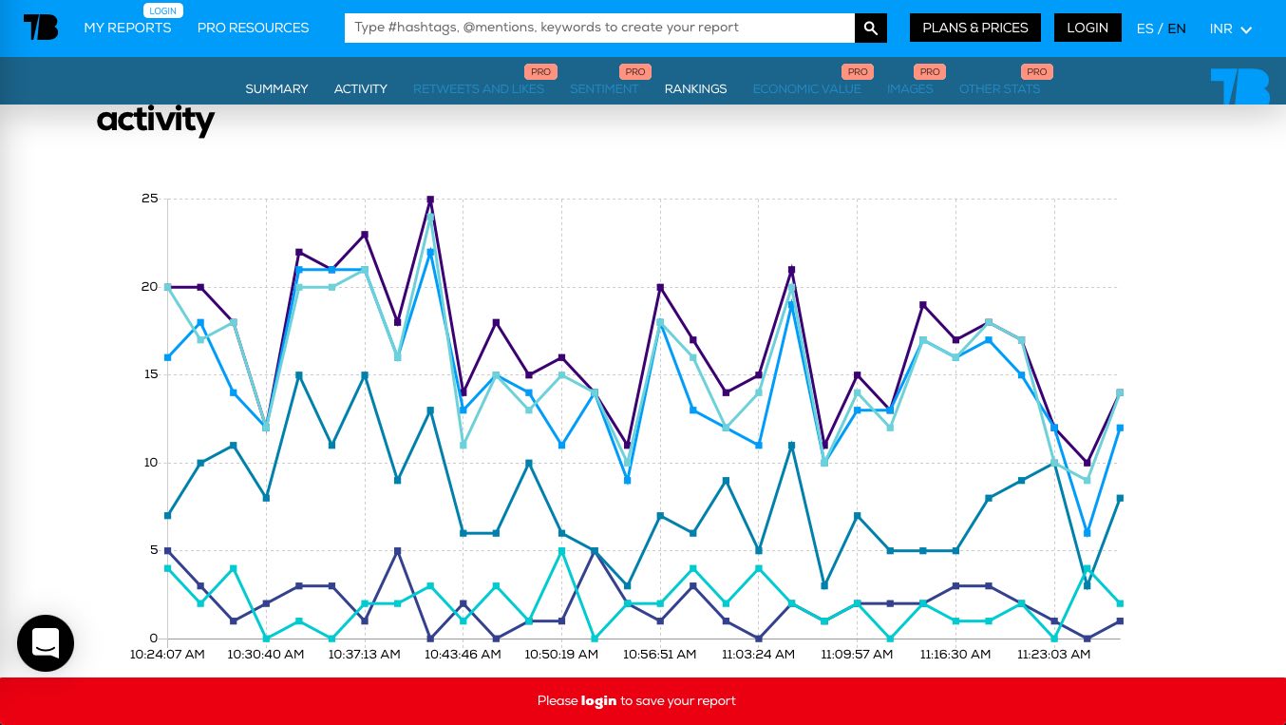Click the 11:03:24 AM axis label
The height and width of the screenshot is (725, 1286).
758,655
